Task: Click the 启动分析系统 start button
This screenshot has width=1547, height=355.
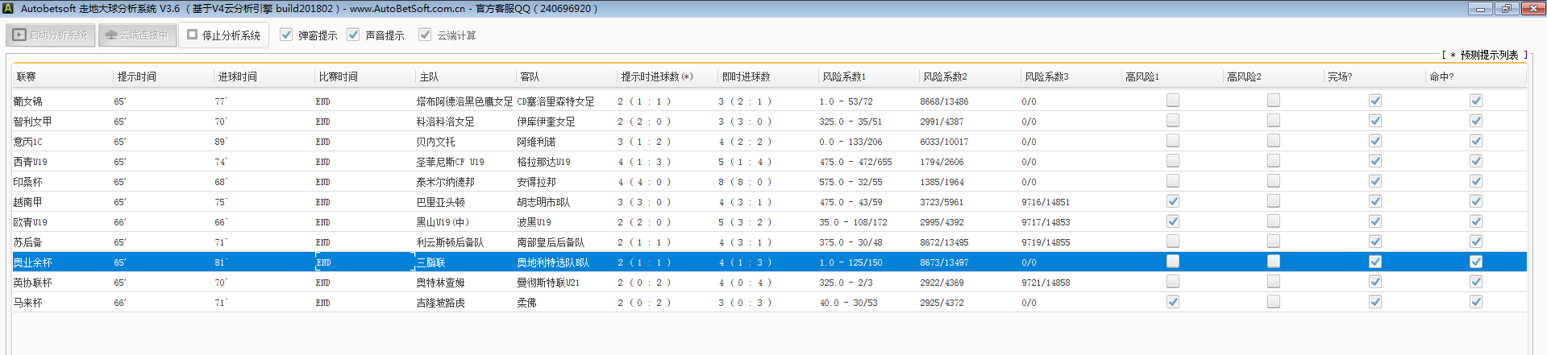Action: point(51,35)
